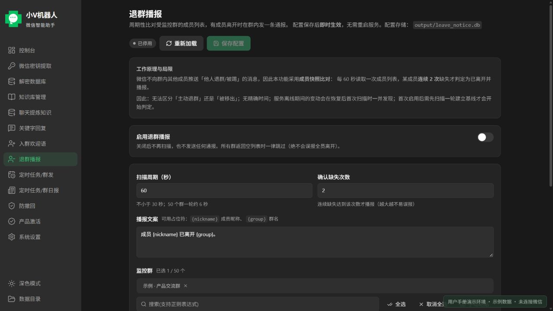Open the 控制台 menu item
Image resolution: width=553 pixels, height=311 pixels.
coord(41,51)
